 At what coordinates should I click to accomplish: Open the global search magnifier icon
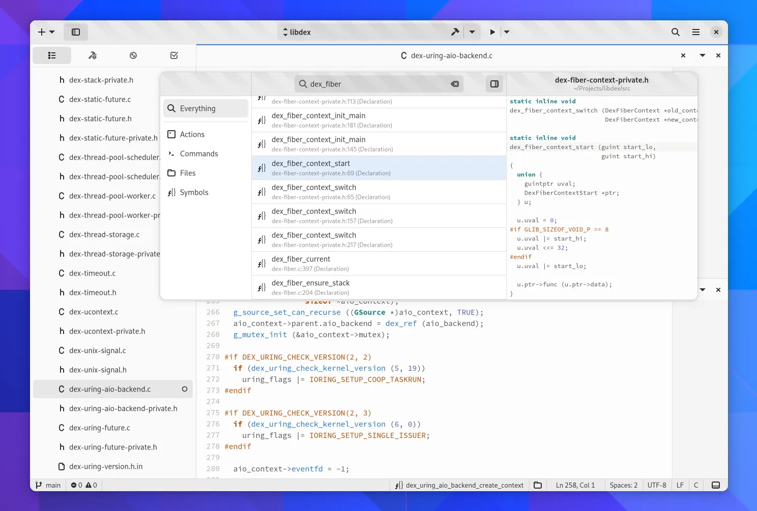tap(675, 32)
